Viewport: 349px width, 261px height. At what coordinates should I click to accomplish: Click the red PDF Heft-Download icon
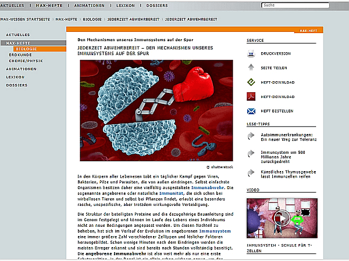coord(251,97)
